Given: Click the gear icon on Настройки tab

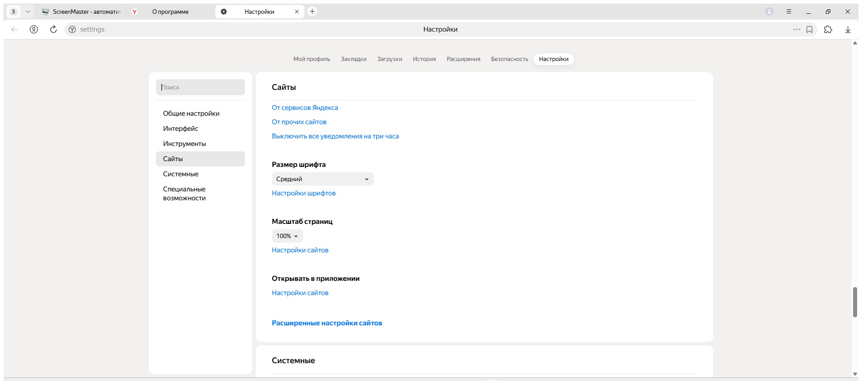Looking at the screenshot, I should pyautogui.click(x=224, y=12).
